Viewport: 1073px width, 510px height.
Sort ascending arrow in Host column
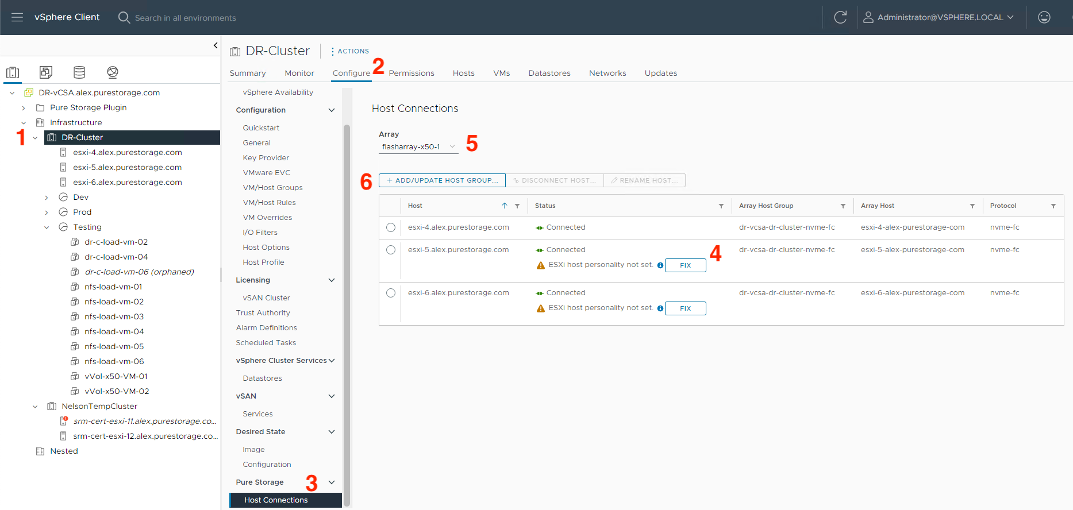(x=505, y=206)
